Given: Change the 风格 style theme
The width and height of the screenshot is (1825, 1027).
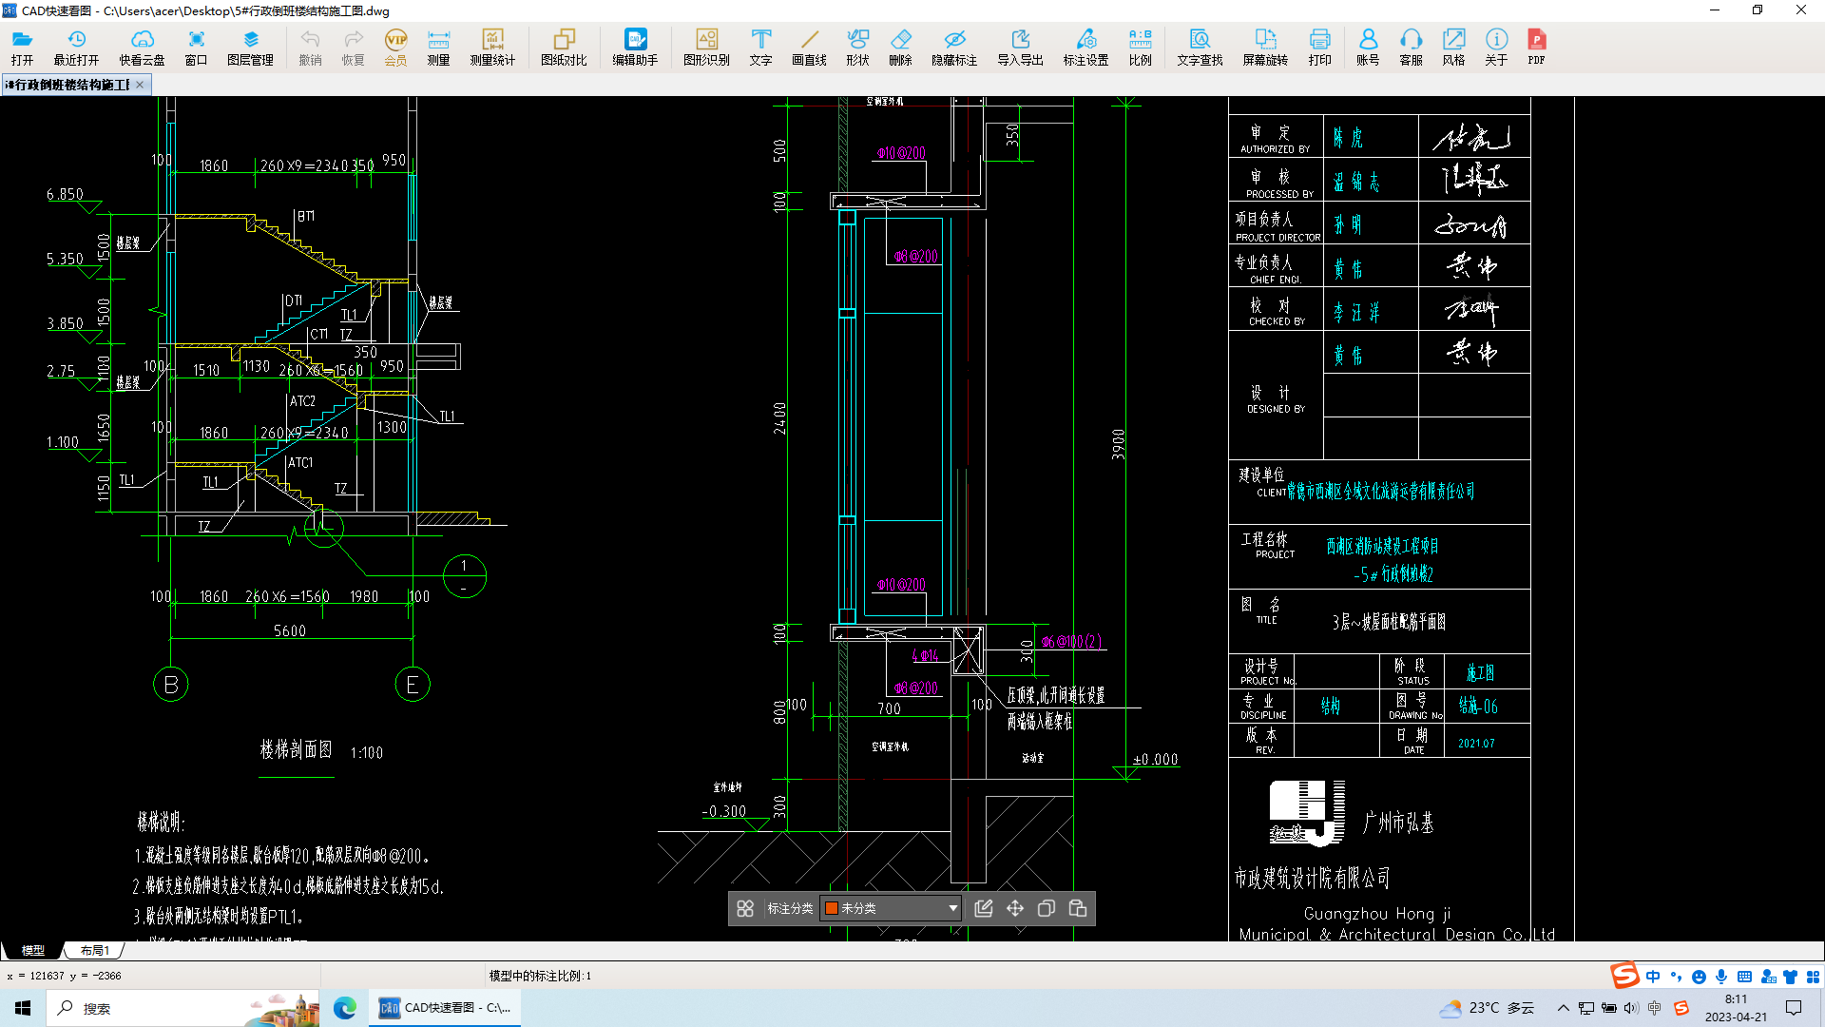Looking at the screenshot, I should (x=1453, y=47).
